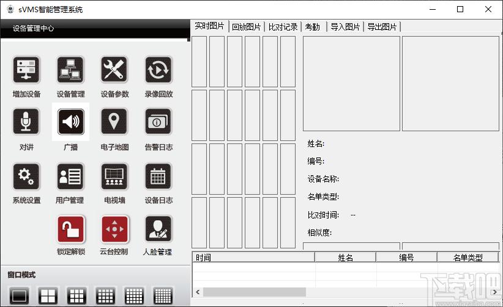View 设备日志 device log calendar icon
This screenshot has height=307, width=503.
(158, 176)
